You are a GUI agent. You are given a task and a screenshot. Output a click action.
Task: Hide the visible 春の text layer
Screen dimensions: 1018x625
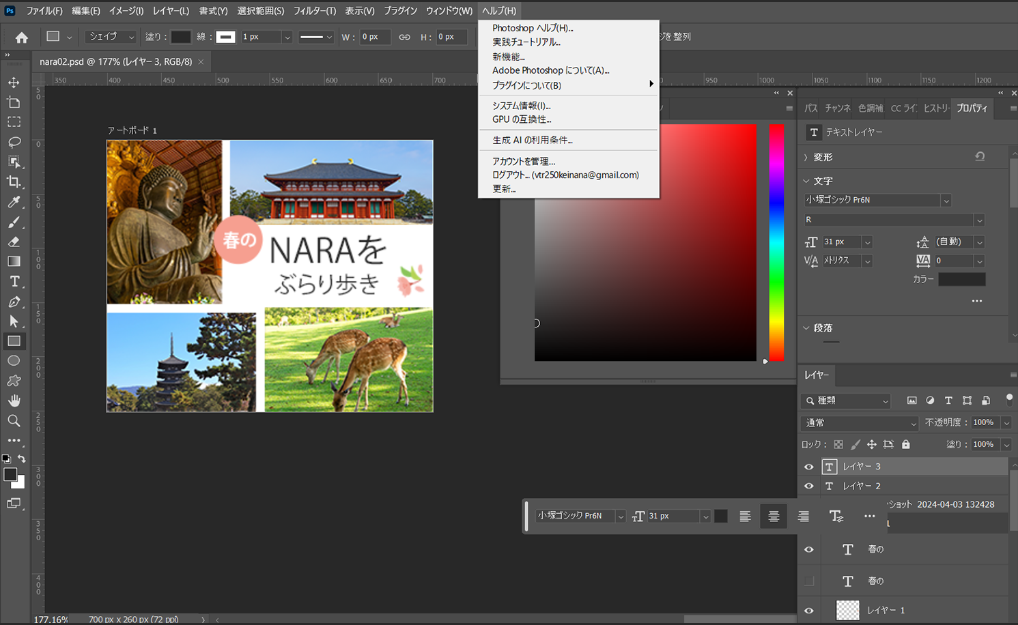[809, 550]
